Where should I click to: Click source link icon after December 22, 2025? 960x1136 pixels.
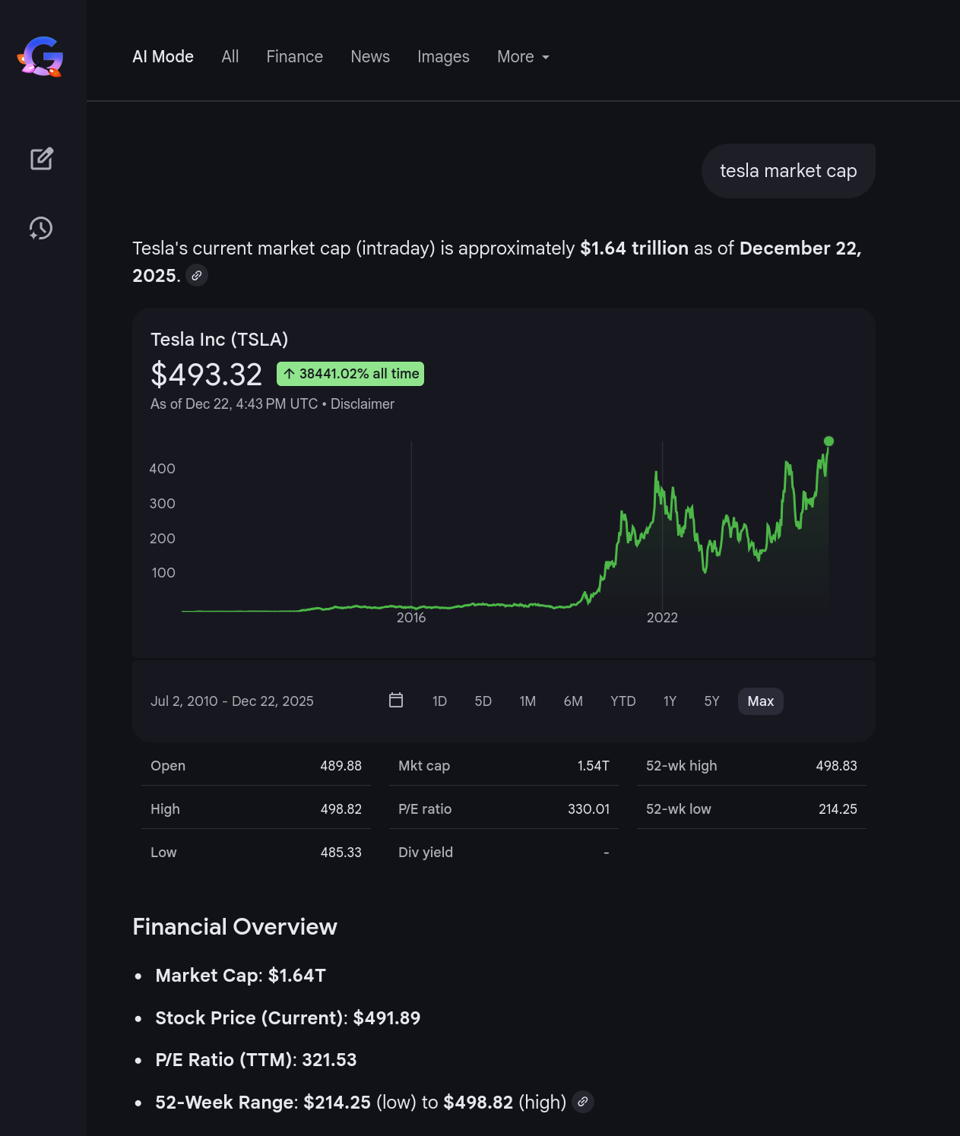pyautogui.click(x=197, y=276)
